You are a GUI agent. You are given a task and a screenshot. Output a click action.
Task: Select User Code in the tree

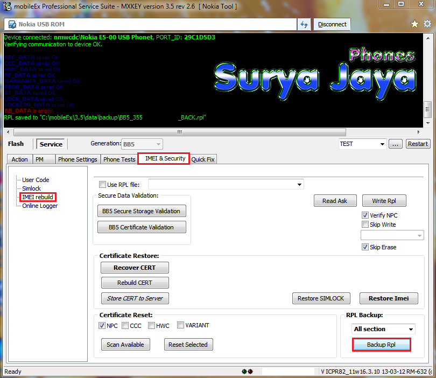[x=36, y=180]
